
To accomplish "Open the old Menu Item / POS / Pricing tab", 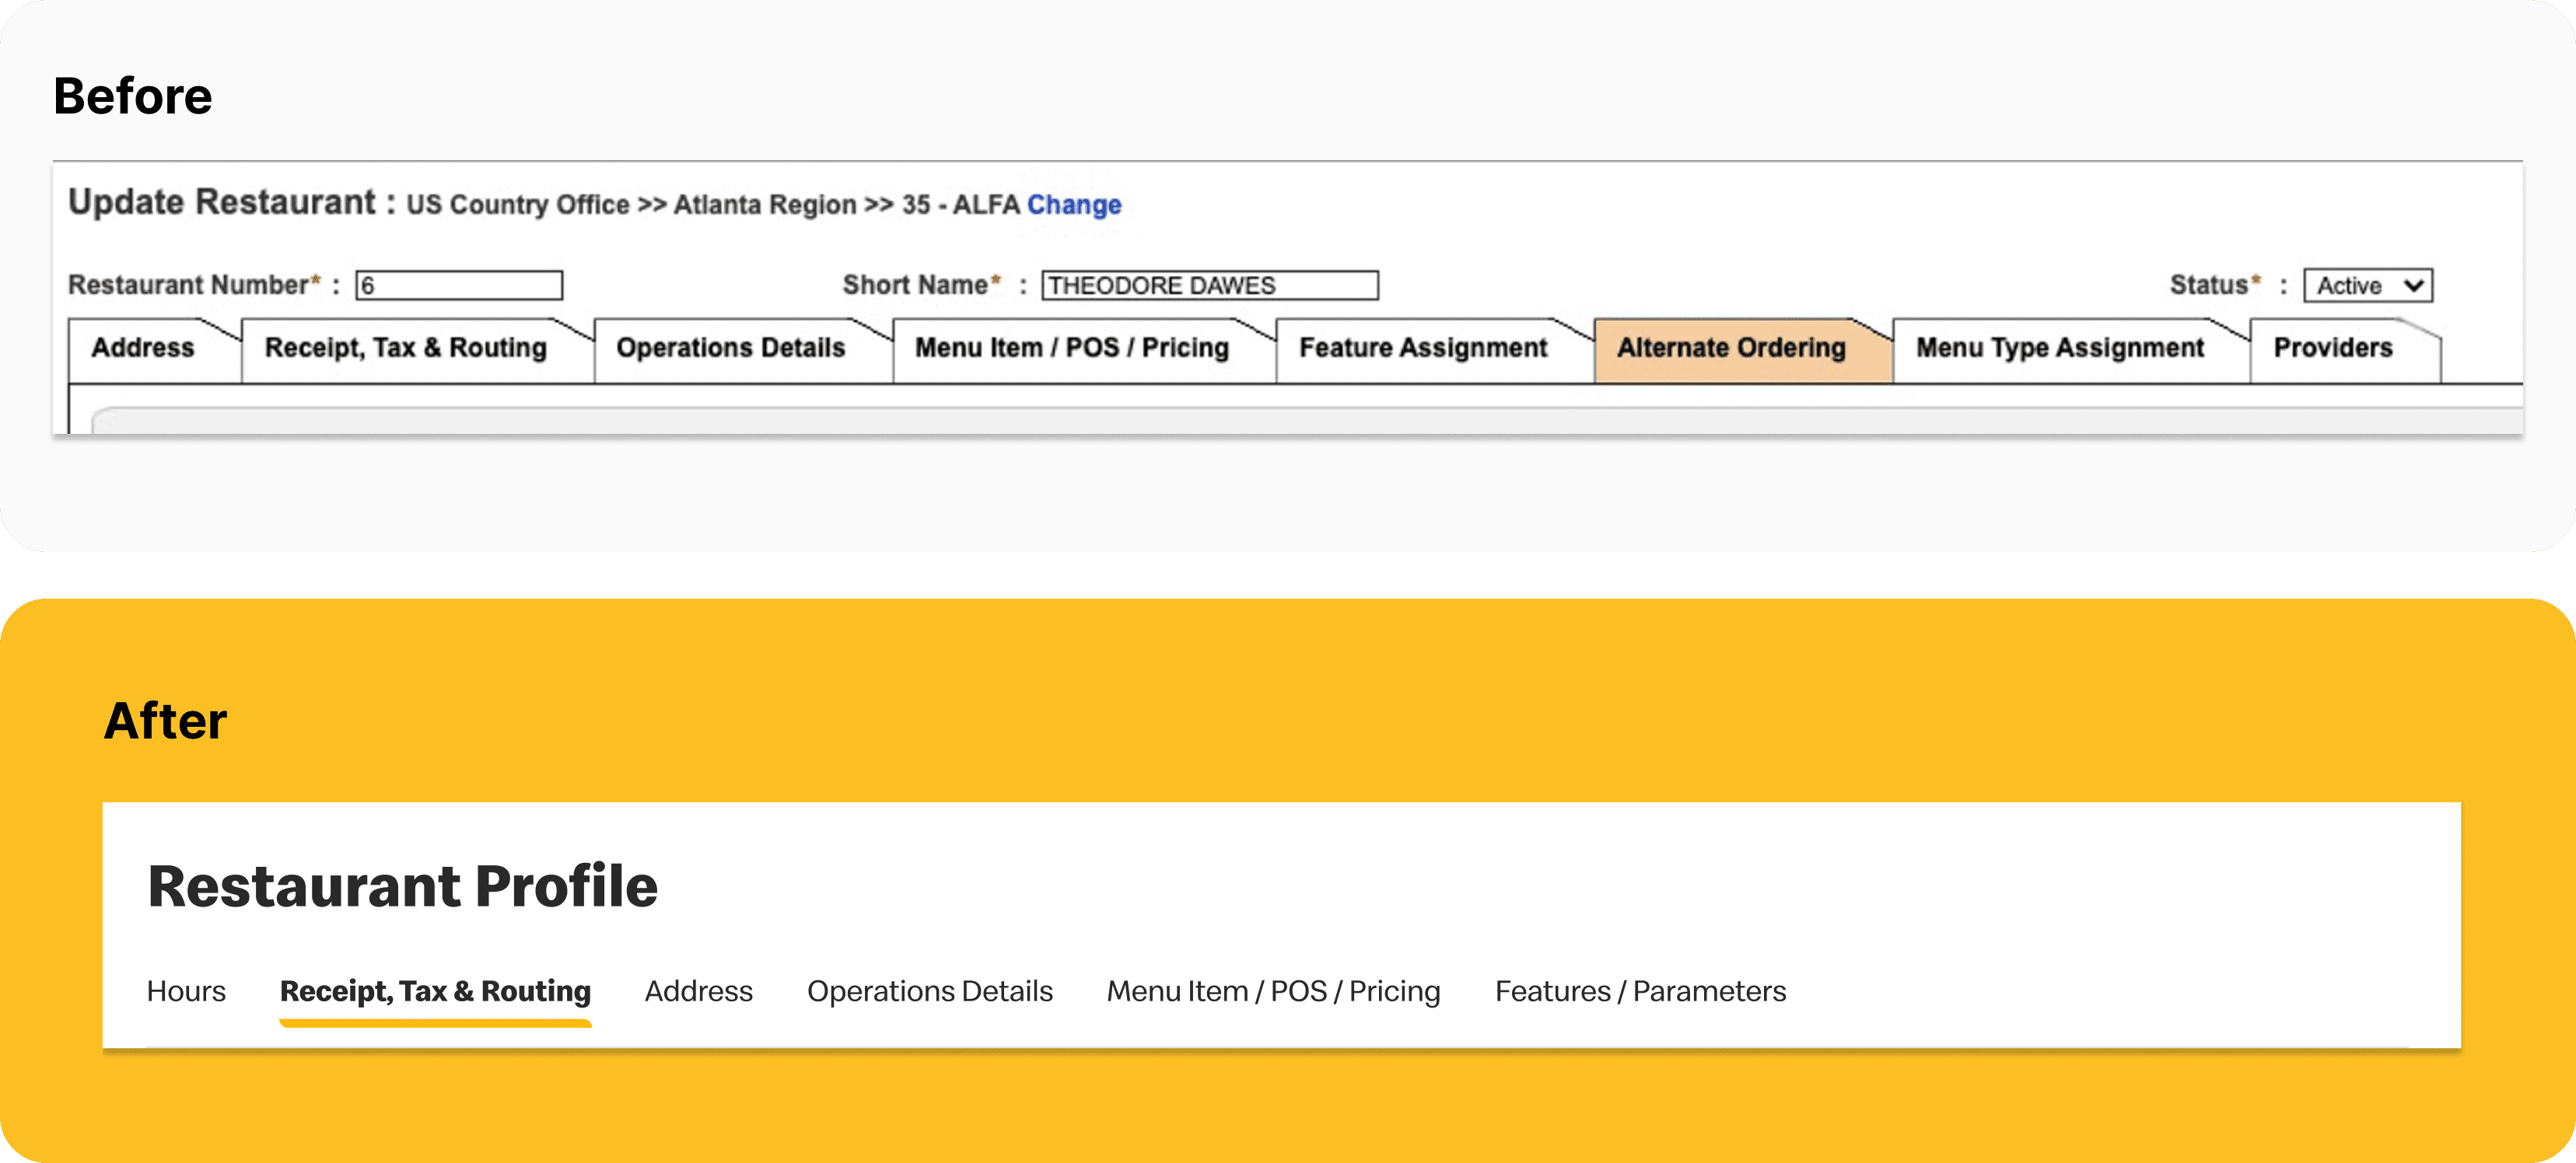I will 1071,348.
